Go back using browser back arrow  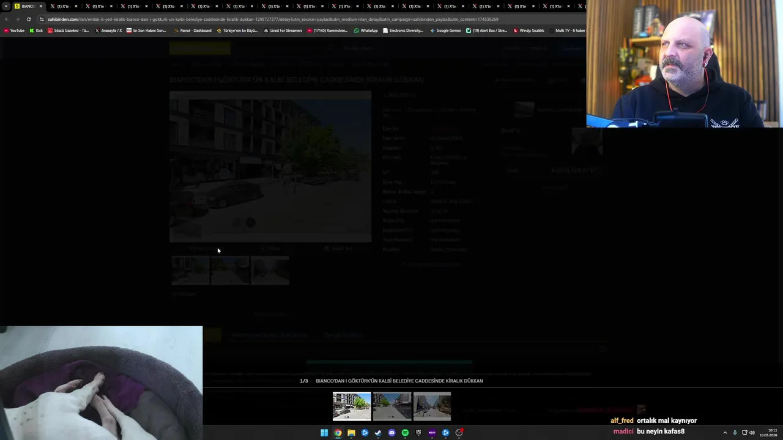(x=6, y=19)
